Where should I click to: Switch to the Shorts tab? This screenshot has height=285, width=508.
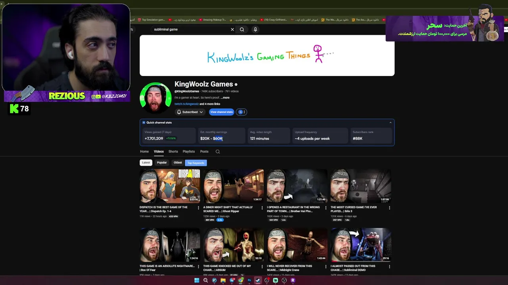[x=173, y=152]
